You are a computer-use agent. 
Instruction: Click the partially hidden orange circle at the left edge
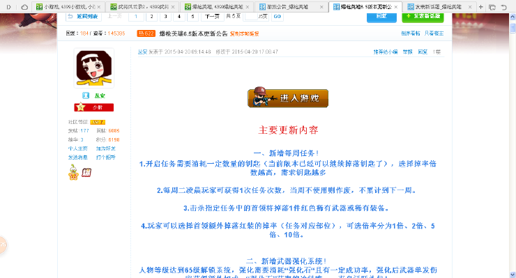[x=3, y=245]
